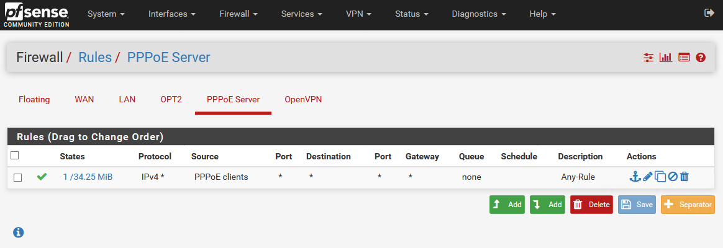Open related settings sliders icon
This screenshot has width=723, height=248.
649,58
